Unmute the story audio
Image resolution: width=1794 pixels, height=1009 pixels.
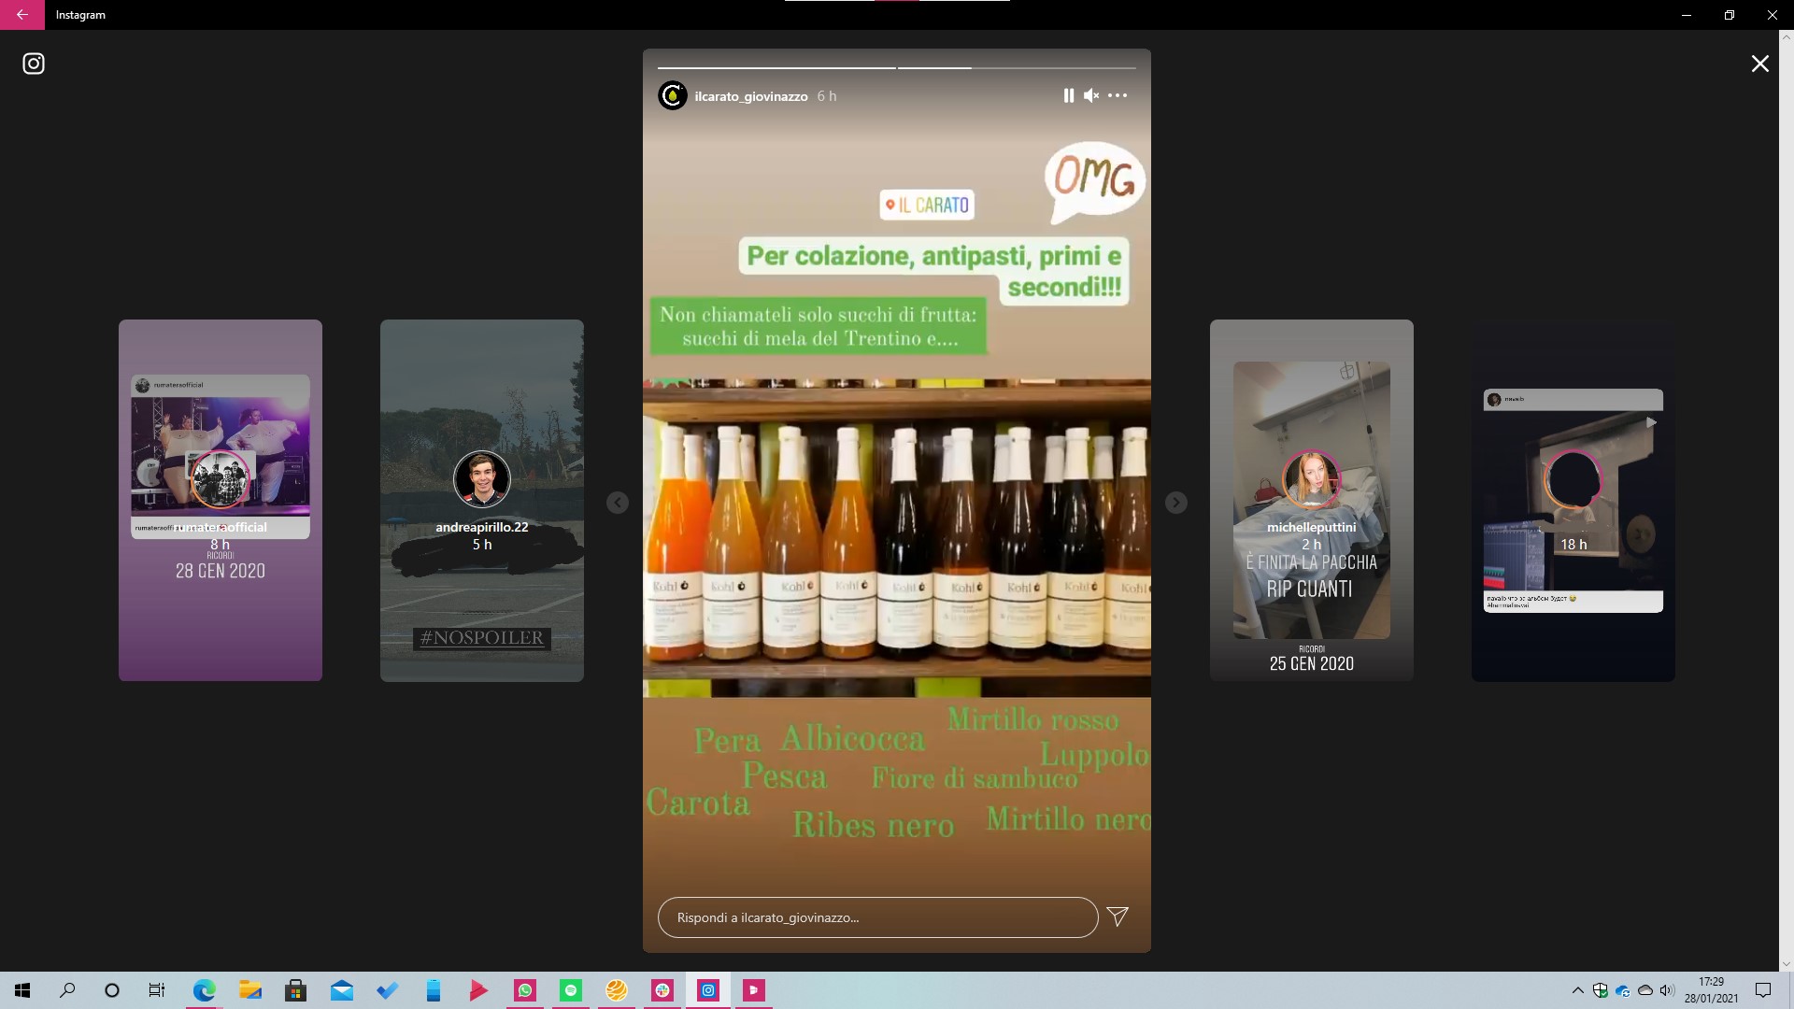[1090, 95]
